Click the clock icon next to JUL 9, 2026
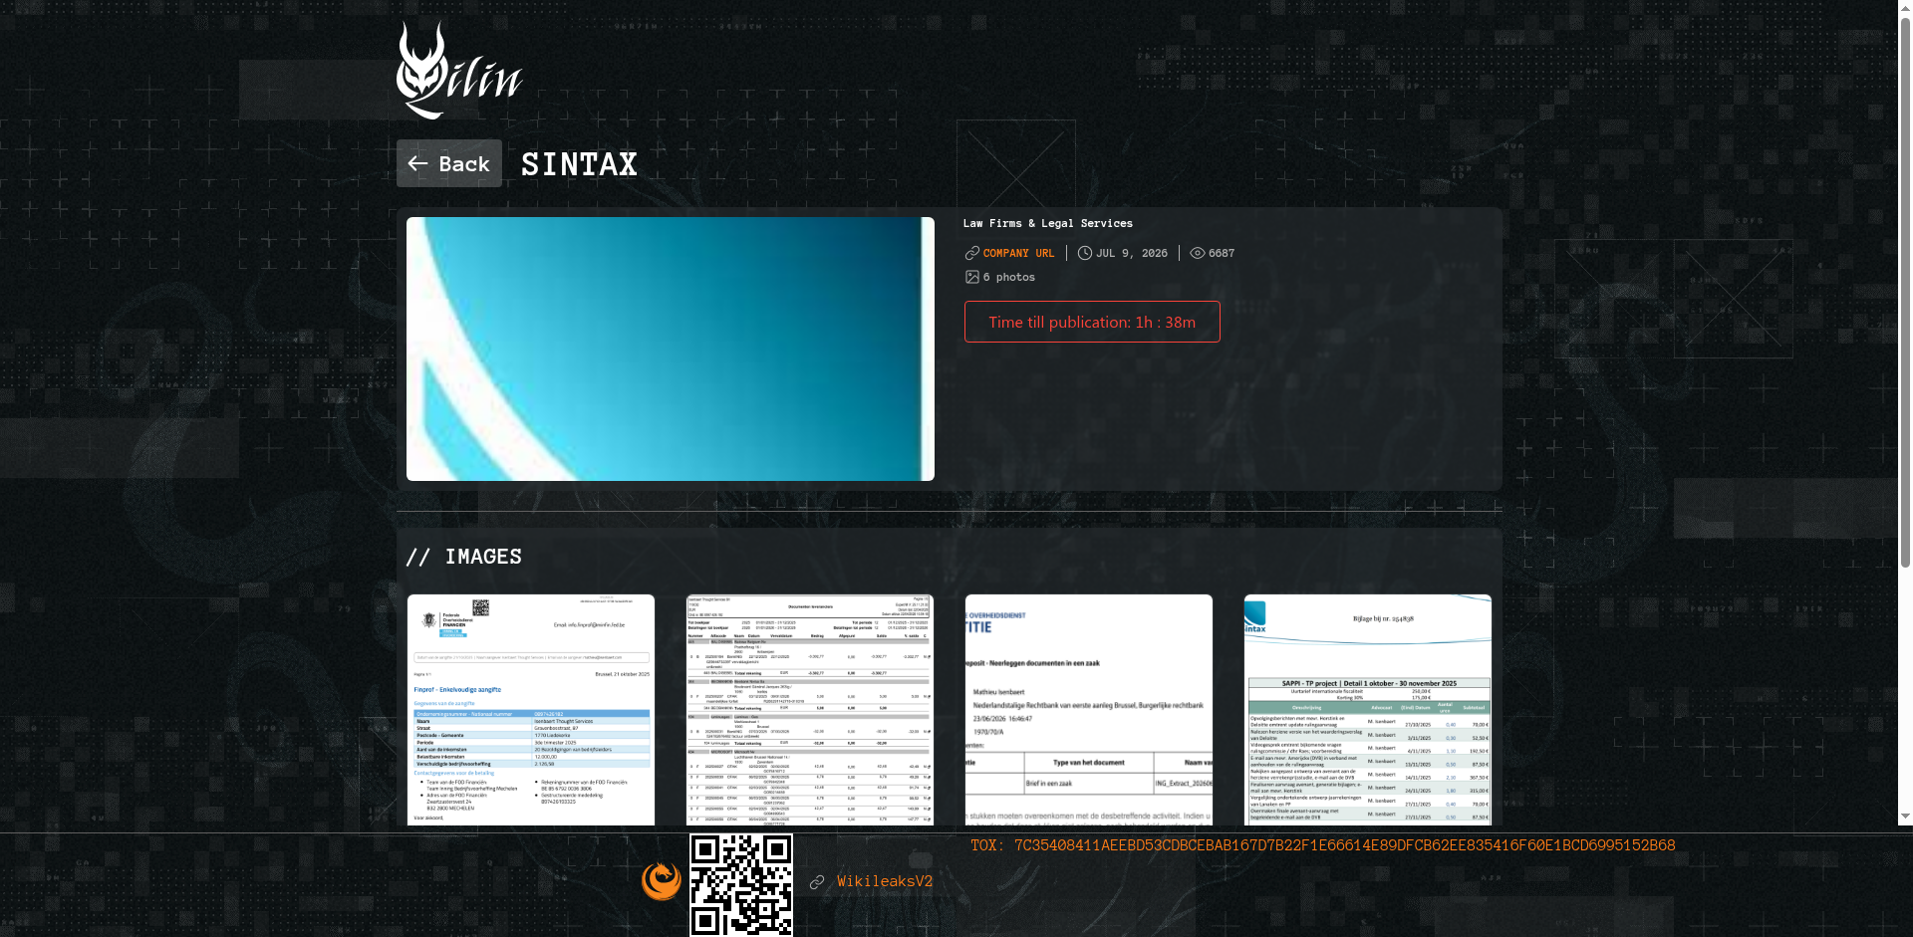This screenshot has height=937, width=1913. coord(1085,253)
